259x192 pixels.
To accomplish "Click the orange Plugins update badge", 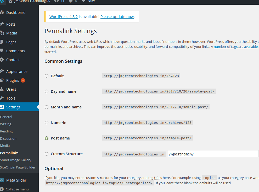I will (23, 80).
